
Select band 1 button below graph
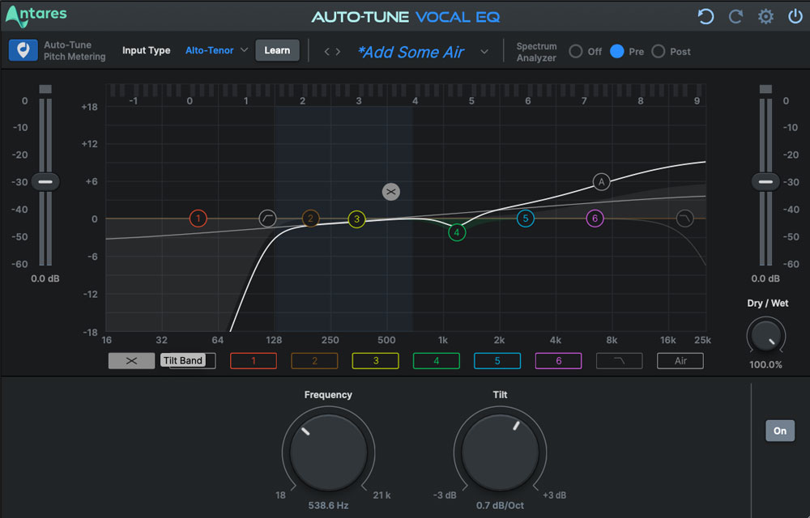tap(253, 361)
